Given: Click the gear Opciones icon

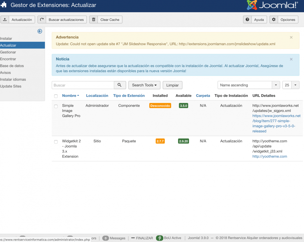Looking at the screenshot, I should (x=274, y=20).
